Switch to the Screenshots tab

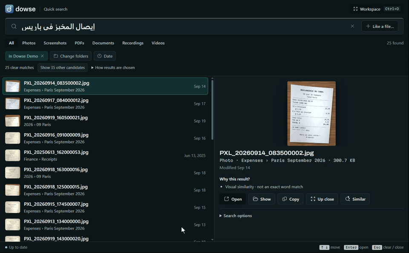55,43
